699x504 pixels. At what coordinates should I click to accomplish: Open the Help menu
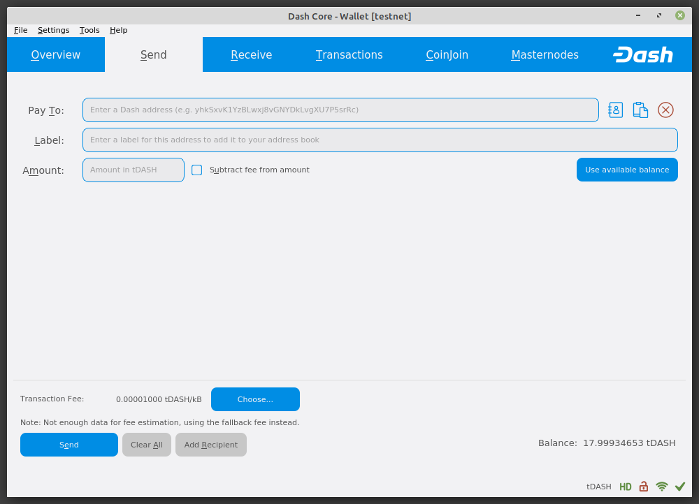tap(119, 30)
